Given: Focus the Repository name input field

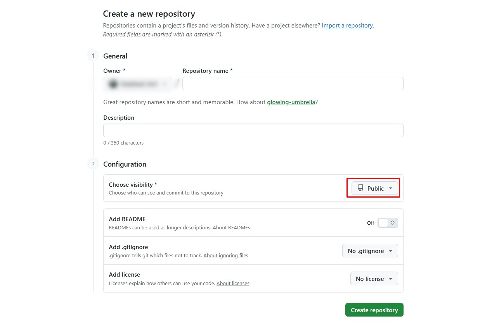Looking at the screenshot, I should click(293, 84).
